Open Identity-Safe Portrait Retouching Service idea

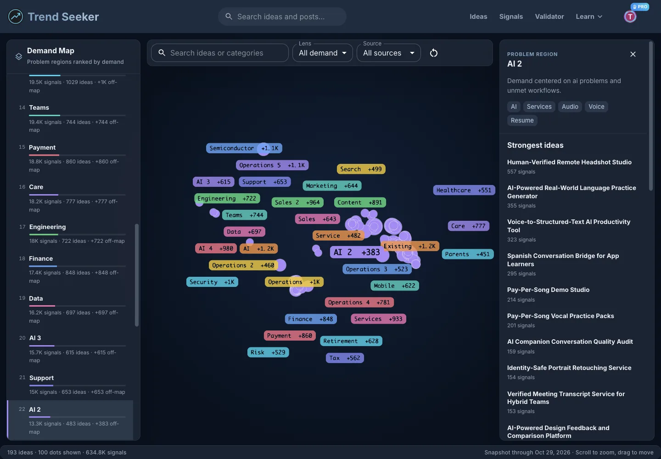pos(569,368)
